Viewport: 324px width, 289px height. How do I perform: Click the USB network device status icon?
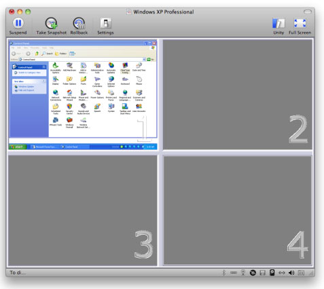243,273
